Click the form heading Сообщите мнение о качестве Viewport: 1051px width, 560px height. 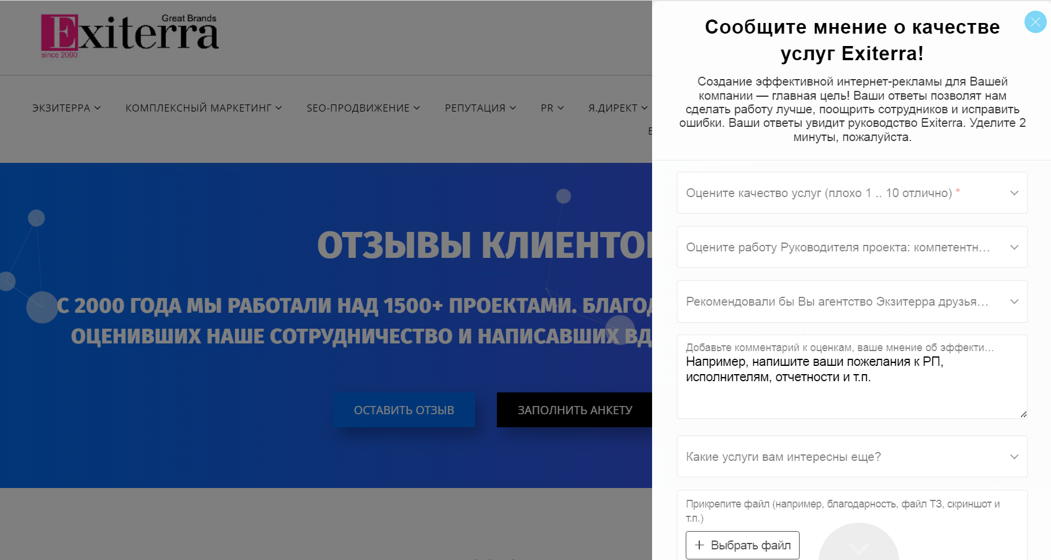tap(852, 40)
